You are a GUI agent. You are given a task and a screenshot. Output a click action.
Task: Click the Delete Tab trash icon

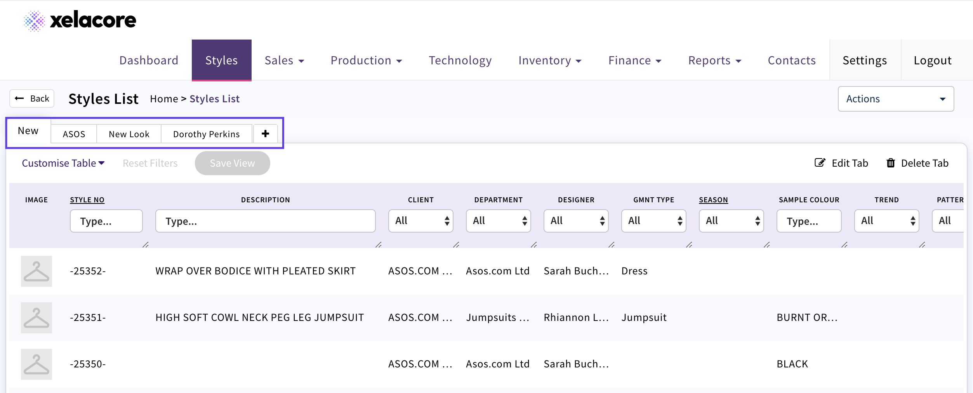click(x=891, y=163)
